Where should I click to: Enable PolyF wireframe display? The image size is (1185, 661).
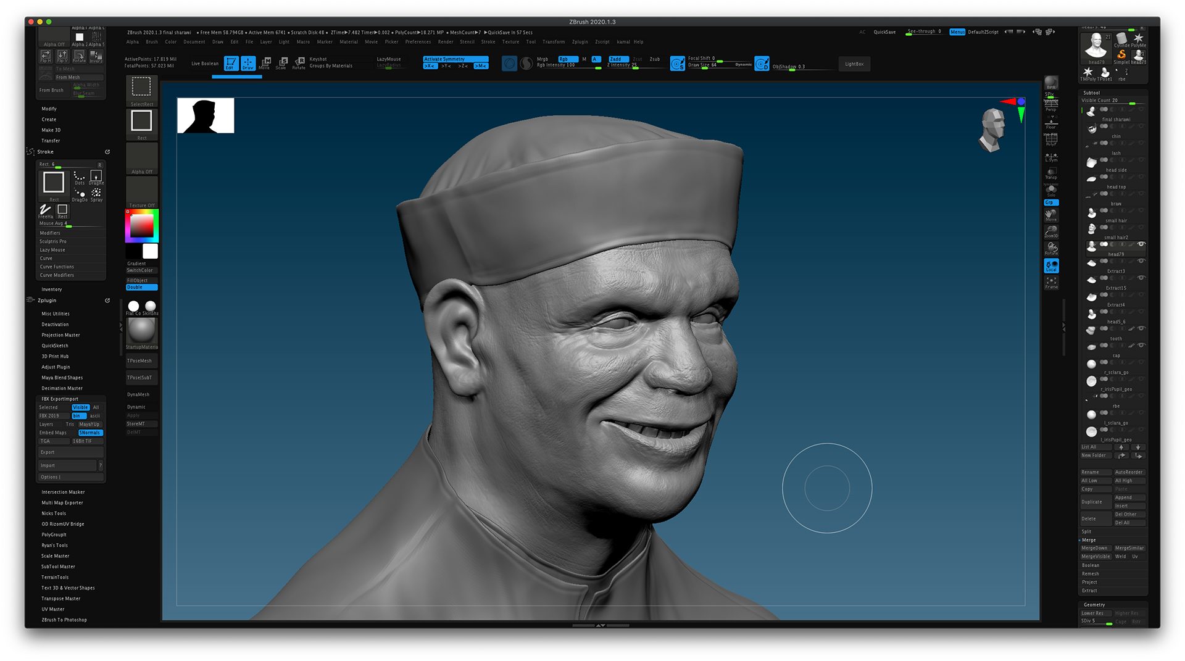1051,139
